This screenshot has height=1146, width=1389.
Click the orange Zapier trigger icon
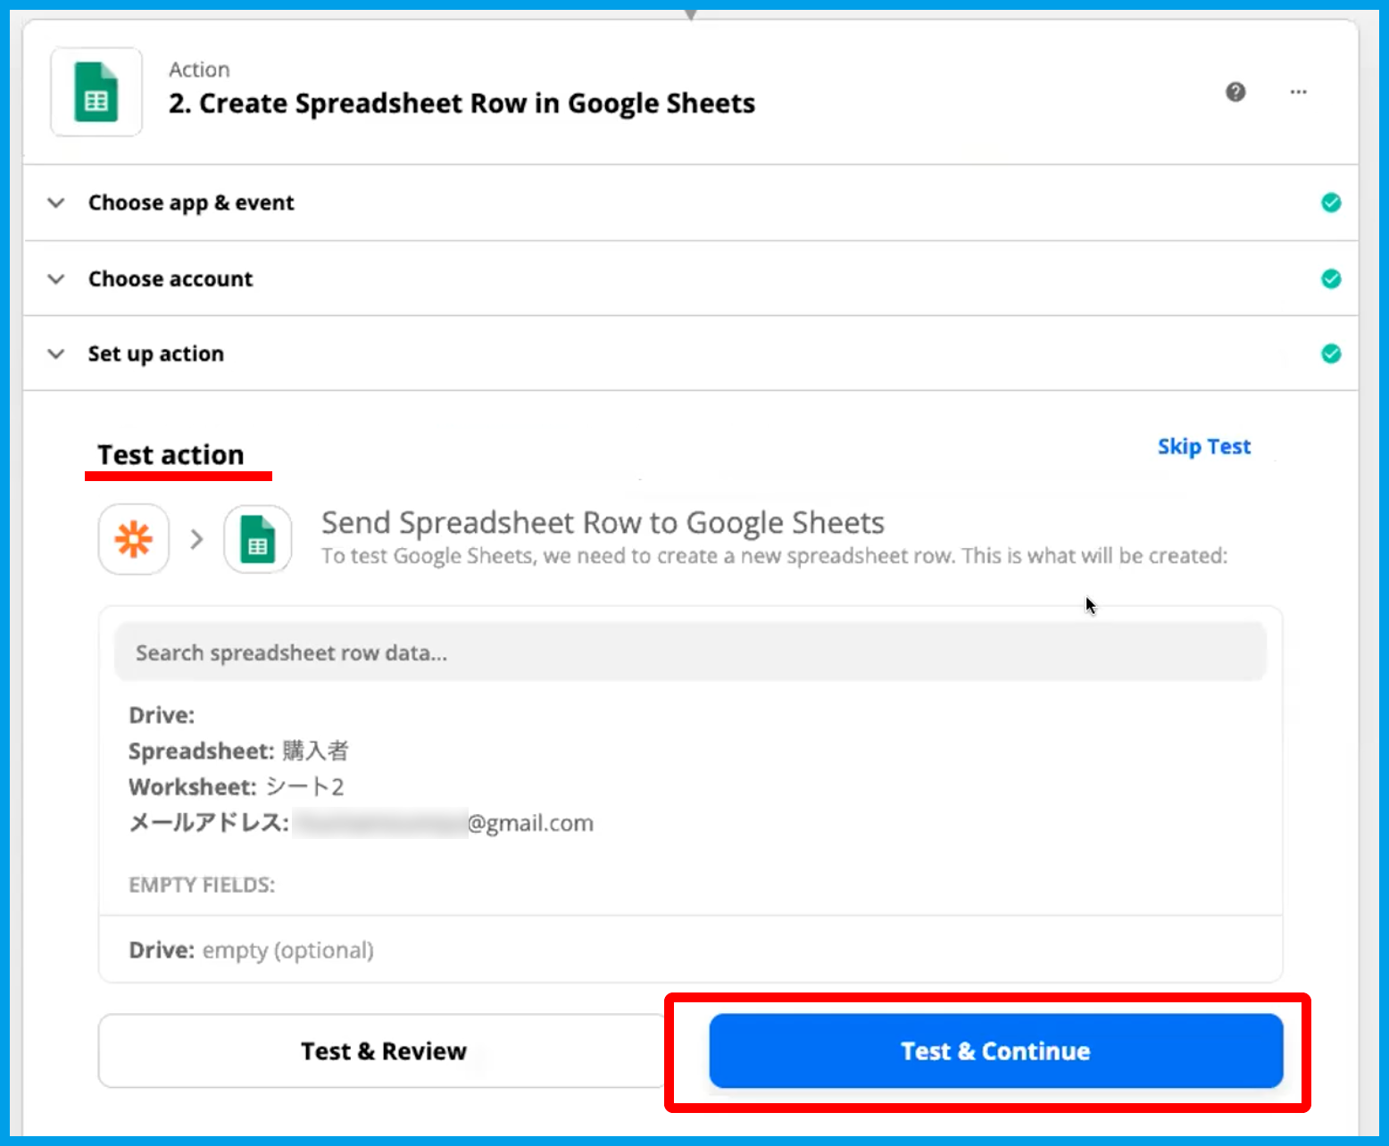pyautogui.click(x=134, y=539)
